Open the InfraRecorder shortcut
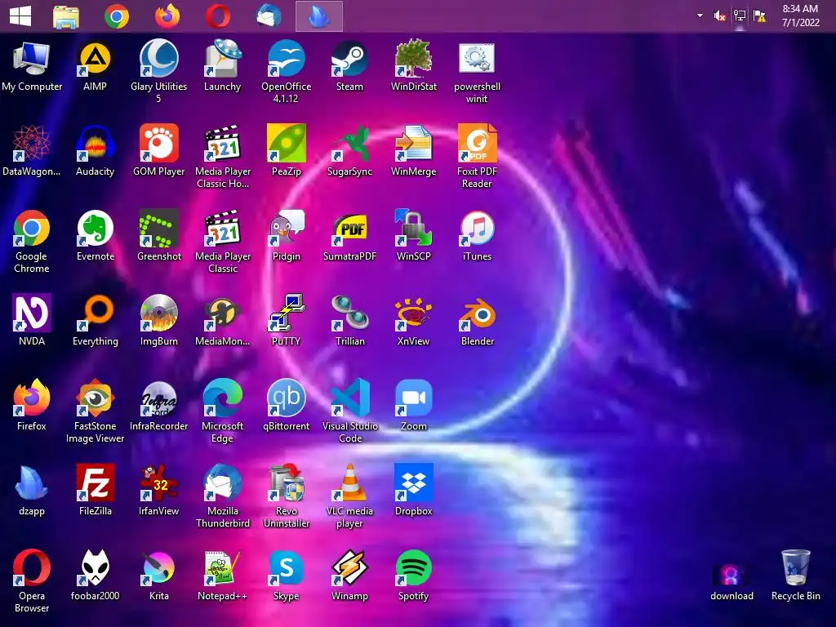The image size is (836, 627). pos(159,398)
